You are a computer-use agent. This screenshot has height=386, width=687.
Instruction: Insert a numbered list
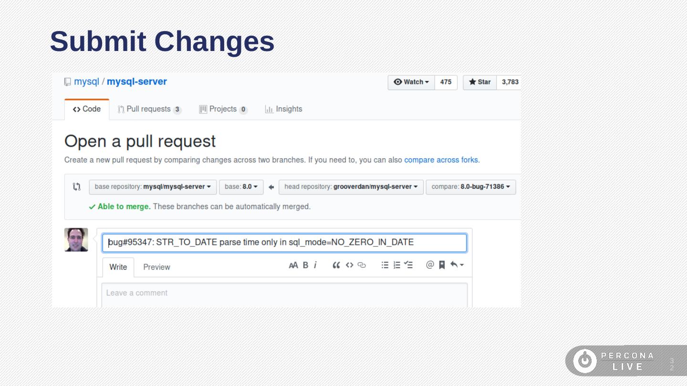pos(396,265)
